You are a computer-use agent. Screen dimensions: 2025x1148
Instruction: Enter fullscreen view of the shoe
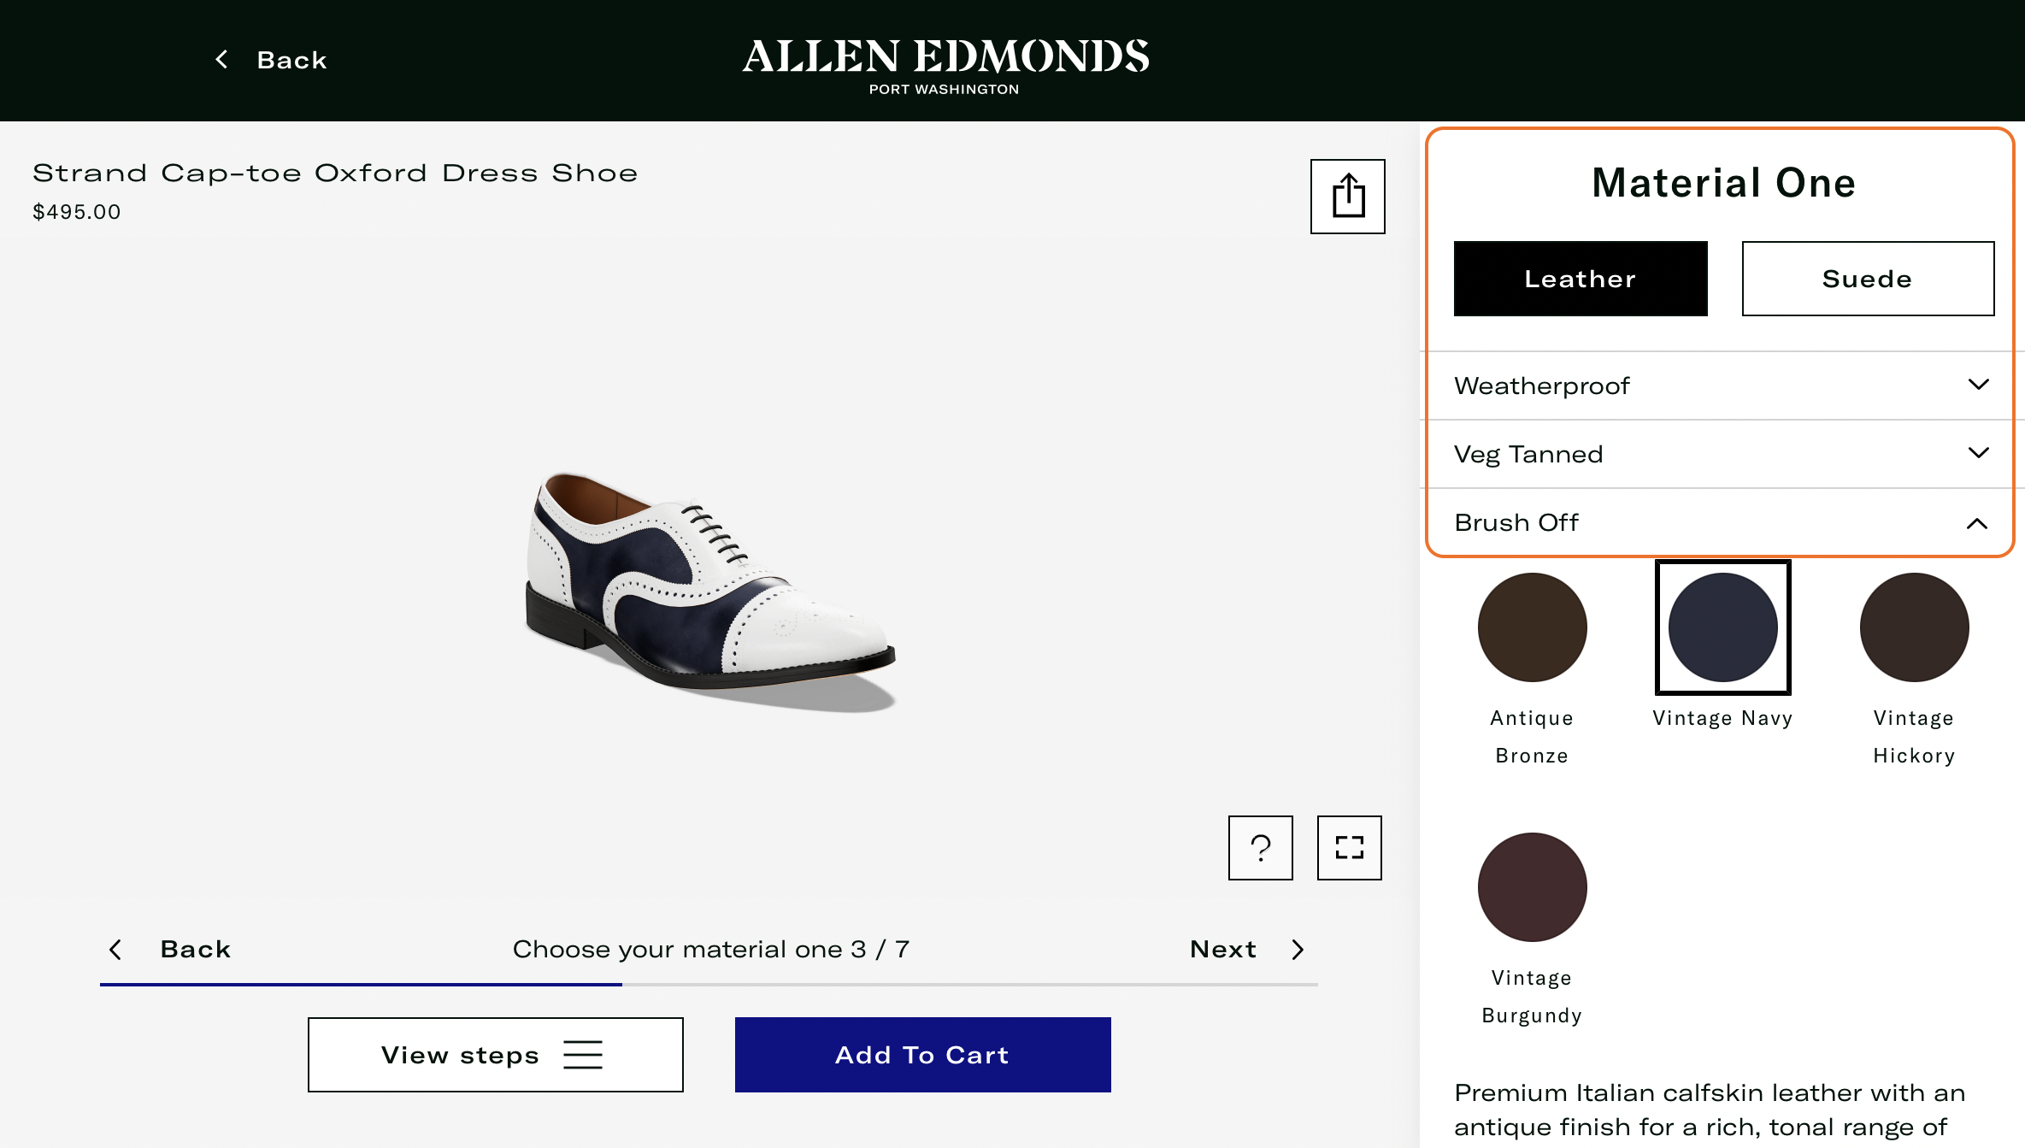click(x=1349, y=848)
